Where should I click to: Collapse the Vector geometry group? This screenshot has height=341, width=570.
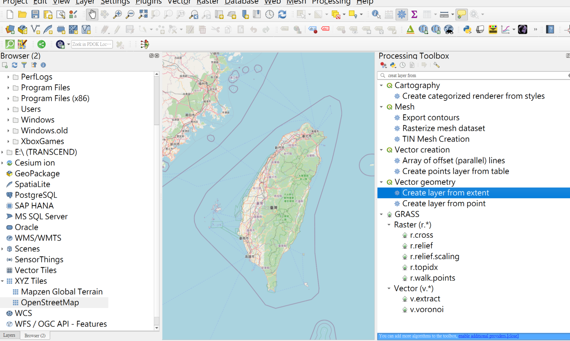point(381,182)
